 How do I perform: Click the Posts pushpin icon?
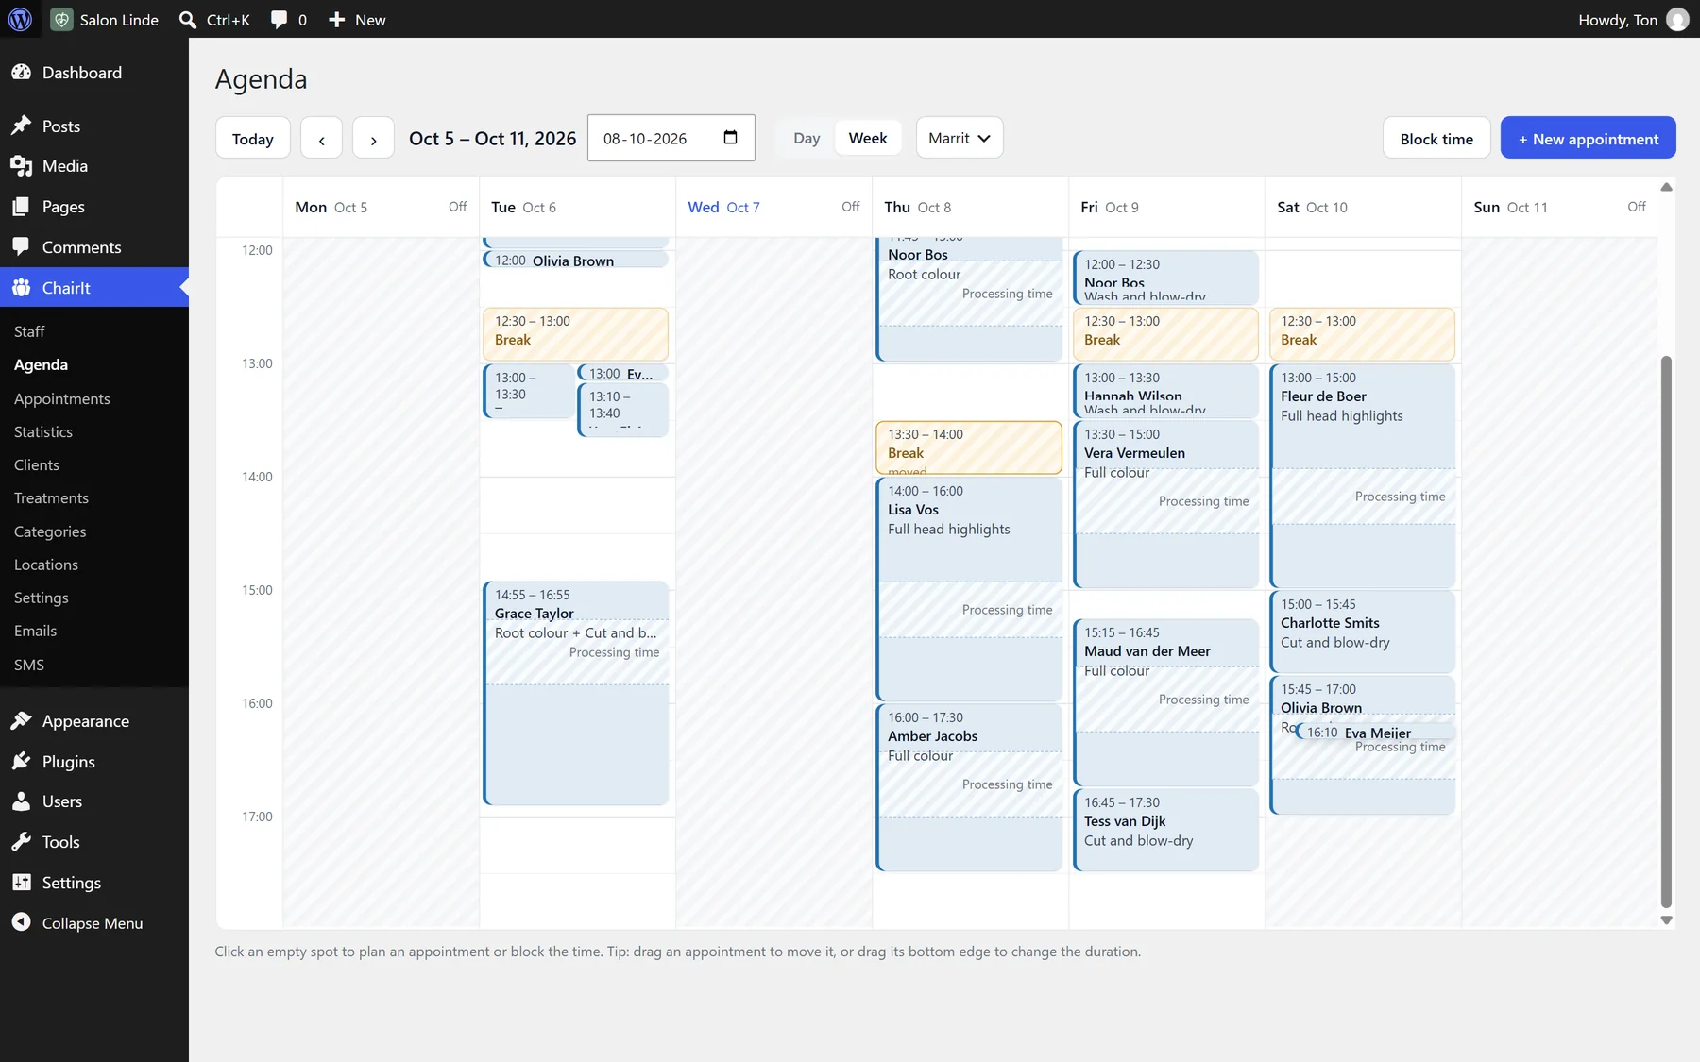(22, 126)
